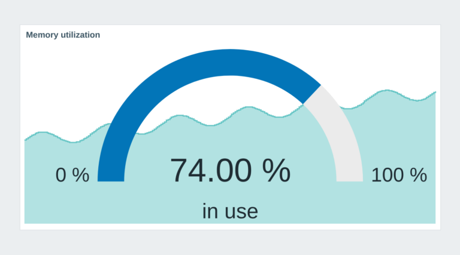This screenshot has width=460, height=255.
Task: Click the 74.00 % gauge value
Action: click(x=230, y=170)
